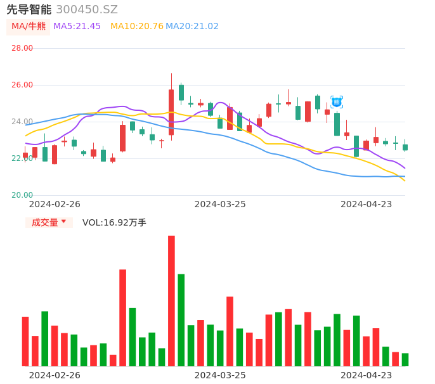This screenshot has width=435, height=384.
Task: Click the 2024-04-23 date label under the volume chart
Action: click(x=367, y=375)
